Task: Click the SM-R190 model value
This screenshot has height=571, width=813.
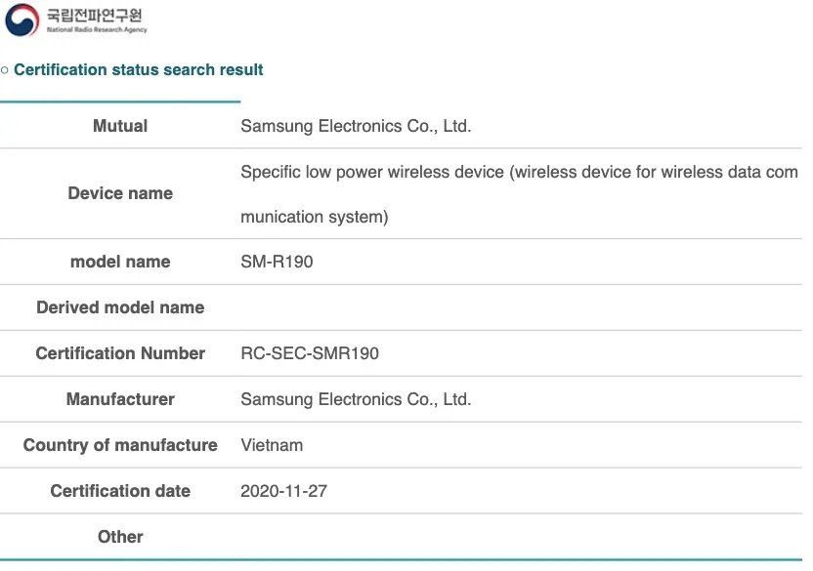Action: pos(277,262)
